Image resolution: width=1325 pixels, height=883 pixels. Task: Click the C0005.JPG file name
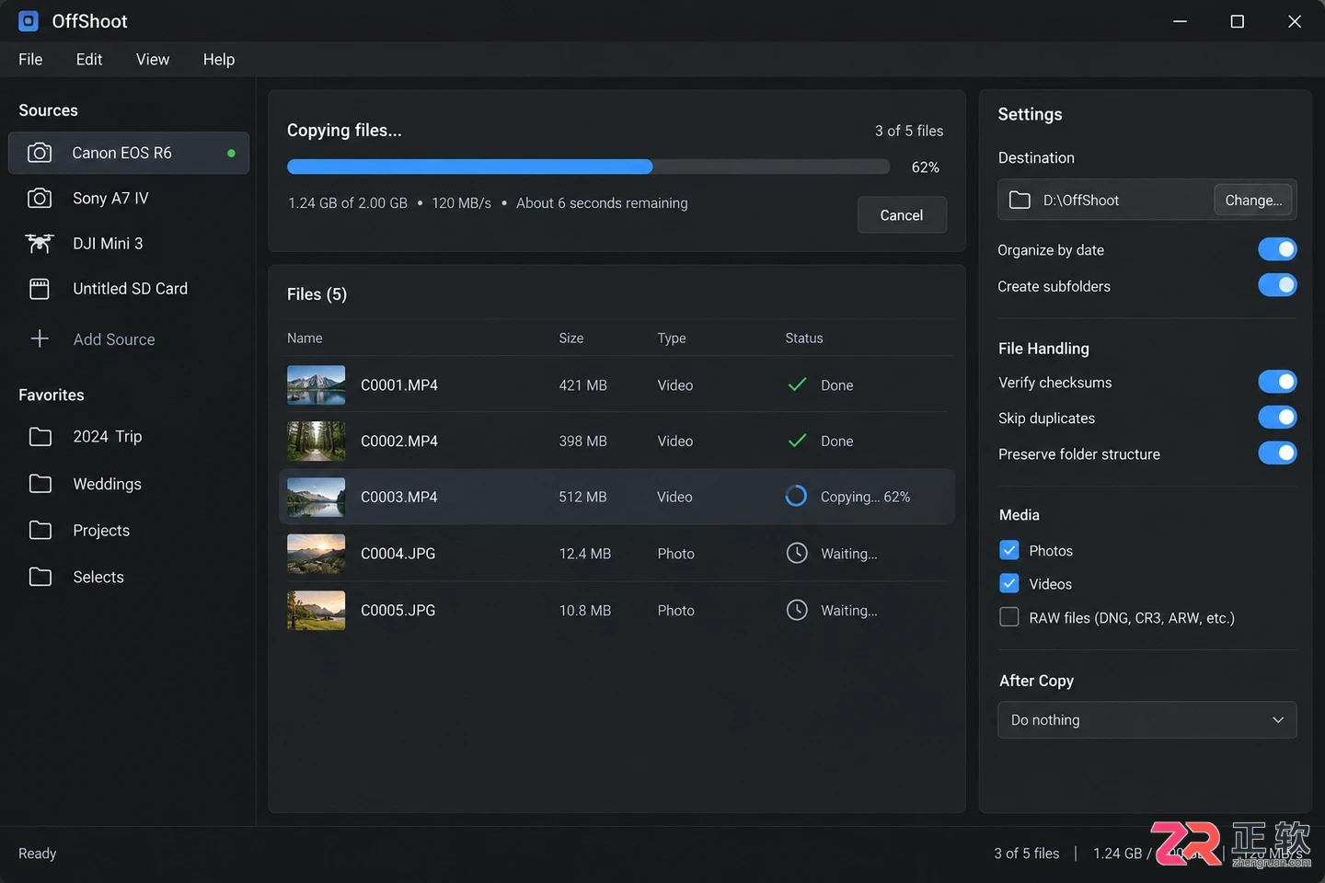(398, 610)
